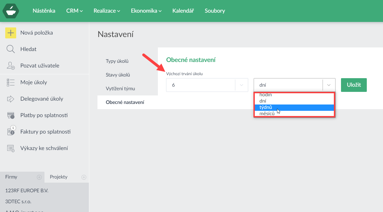Viewport: 383px width, 212px height.
Task: Click the Hledat magnifier icon
Action: coord(11,49)
